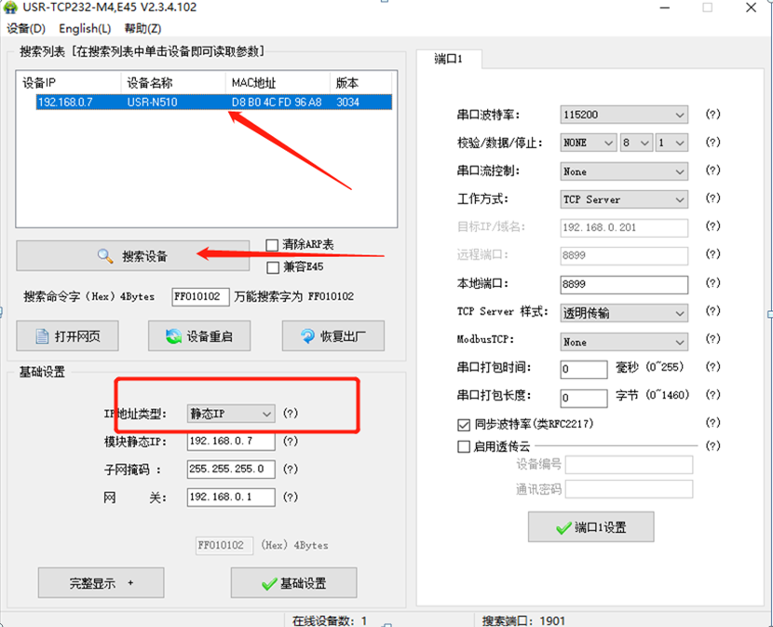Open help (?) for 串口波特率
Viewport: 773px width, 627px height.
point(712,115)
